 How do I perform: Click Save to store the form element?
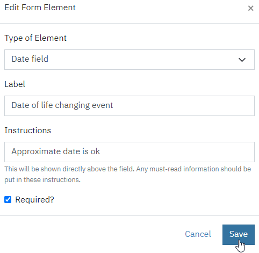(239, 235)
